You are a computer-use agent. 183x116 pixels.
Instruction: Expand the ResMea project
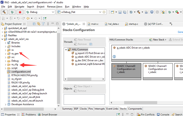(2, 35)
